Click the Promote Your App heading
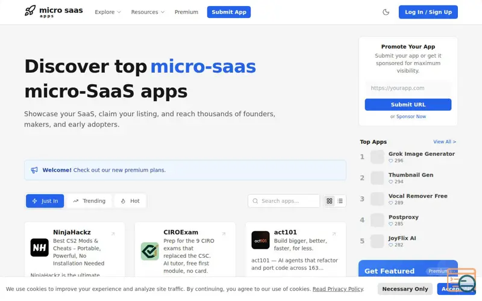The height and width of the screenshot is (301, 482). tap(408, 47)
